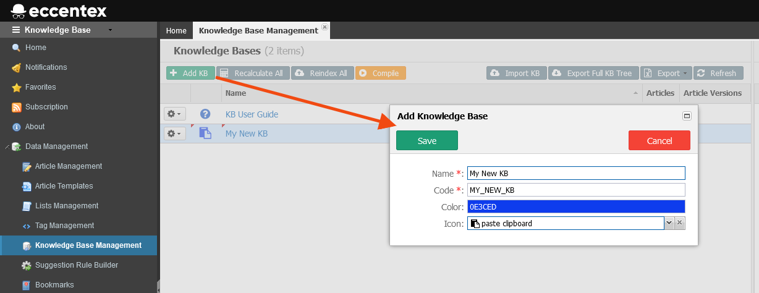
Task: Open gear actions menu for KB User Guide
Action: 175,114
